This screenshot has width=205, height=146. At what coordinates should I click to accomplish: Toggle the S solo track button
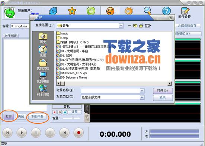tap(60, 112)
